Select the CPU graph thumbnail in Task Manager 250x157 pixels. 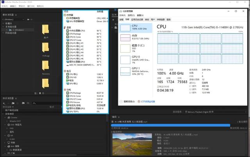125,28
